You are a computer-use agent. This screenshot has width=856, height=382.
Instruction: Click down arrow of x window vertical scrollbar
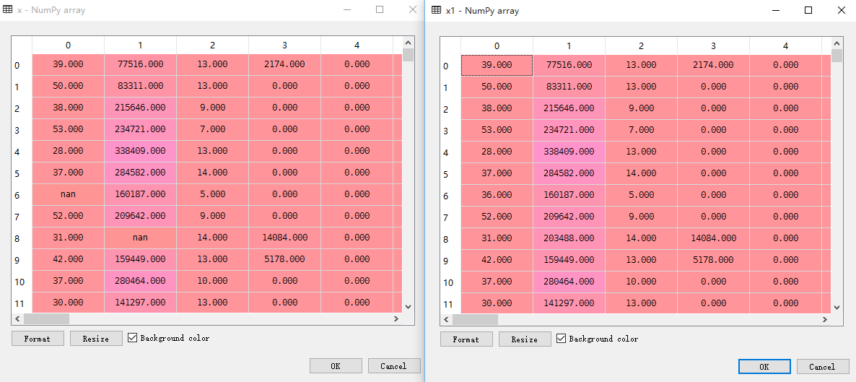[x=408, y=307]
